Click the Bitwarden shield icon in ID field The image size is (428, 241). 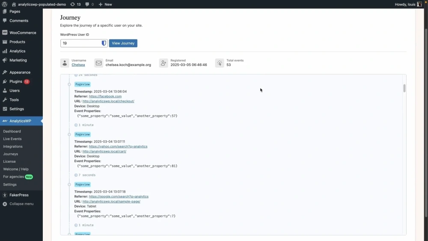coord(104,43)
